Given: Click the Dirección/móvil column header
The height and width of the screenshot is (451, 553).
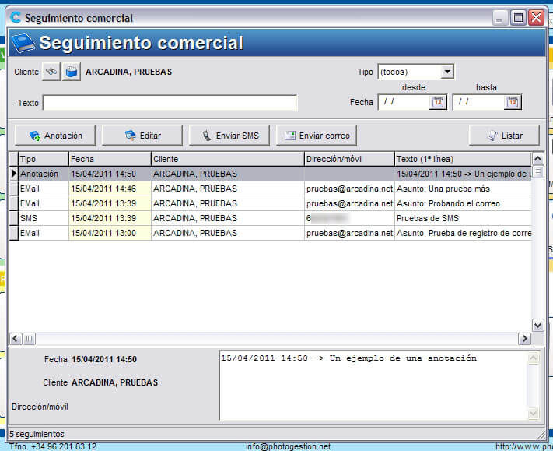Looking at the screenshot, I should click(x=349, y=159).
